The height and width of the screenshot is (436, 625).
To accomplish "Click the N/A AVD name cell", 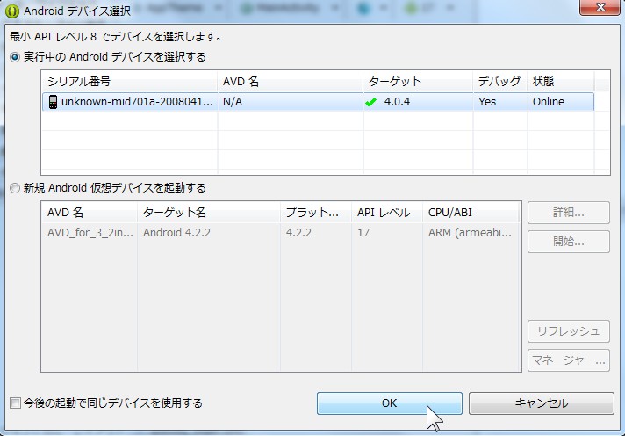I will (x=291, y=102).
